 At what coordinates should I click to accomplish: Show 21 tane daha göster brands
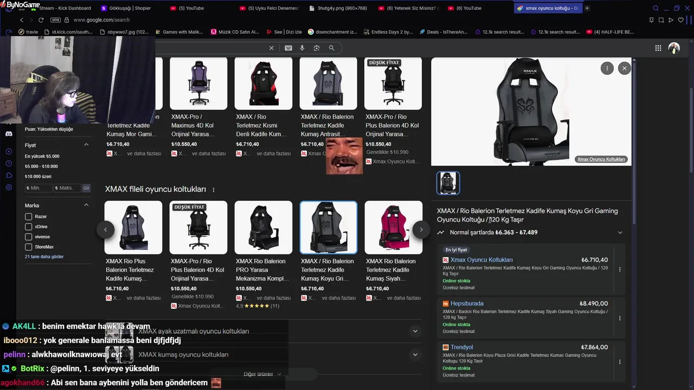tap(44, 257)
